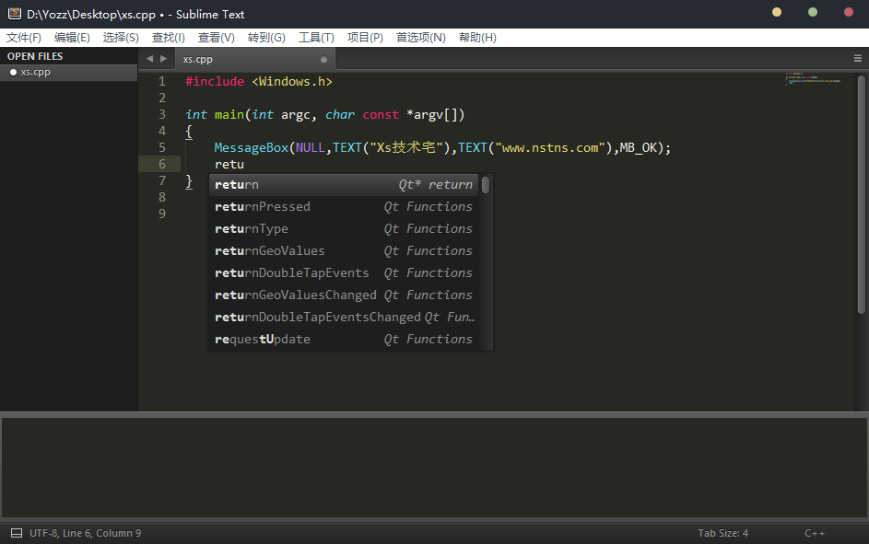Select the xs.cpp editor tab

(x=255, y=59)
